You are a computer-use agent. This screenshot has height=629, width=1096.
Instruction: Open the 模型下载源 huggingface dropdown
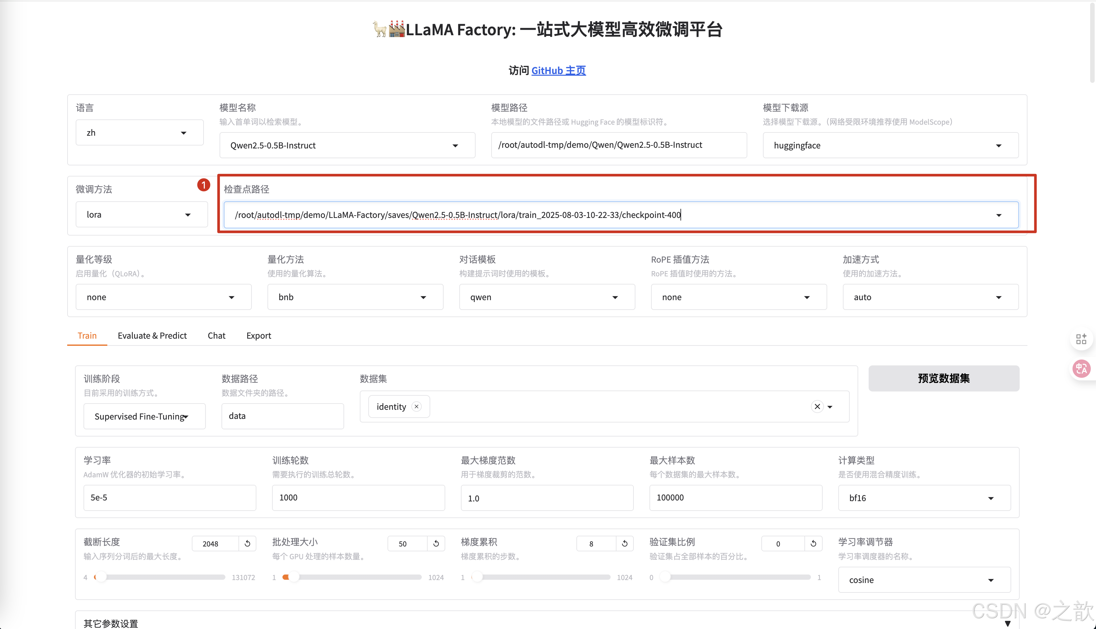pos(890,145)
